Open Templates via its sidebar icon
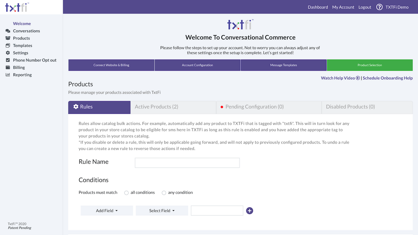418x235 pixels. (7, 45)
